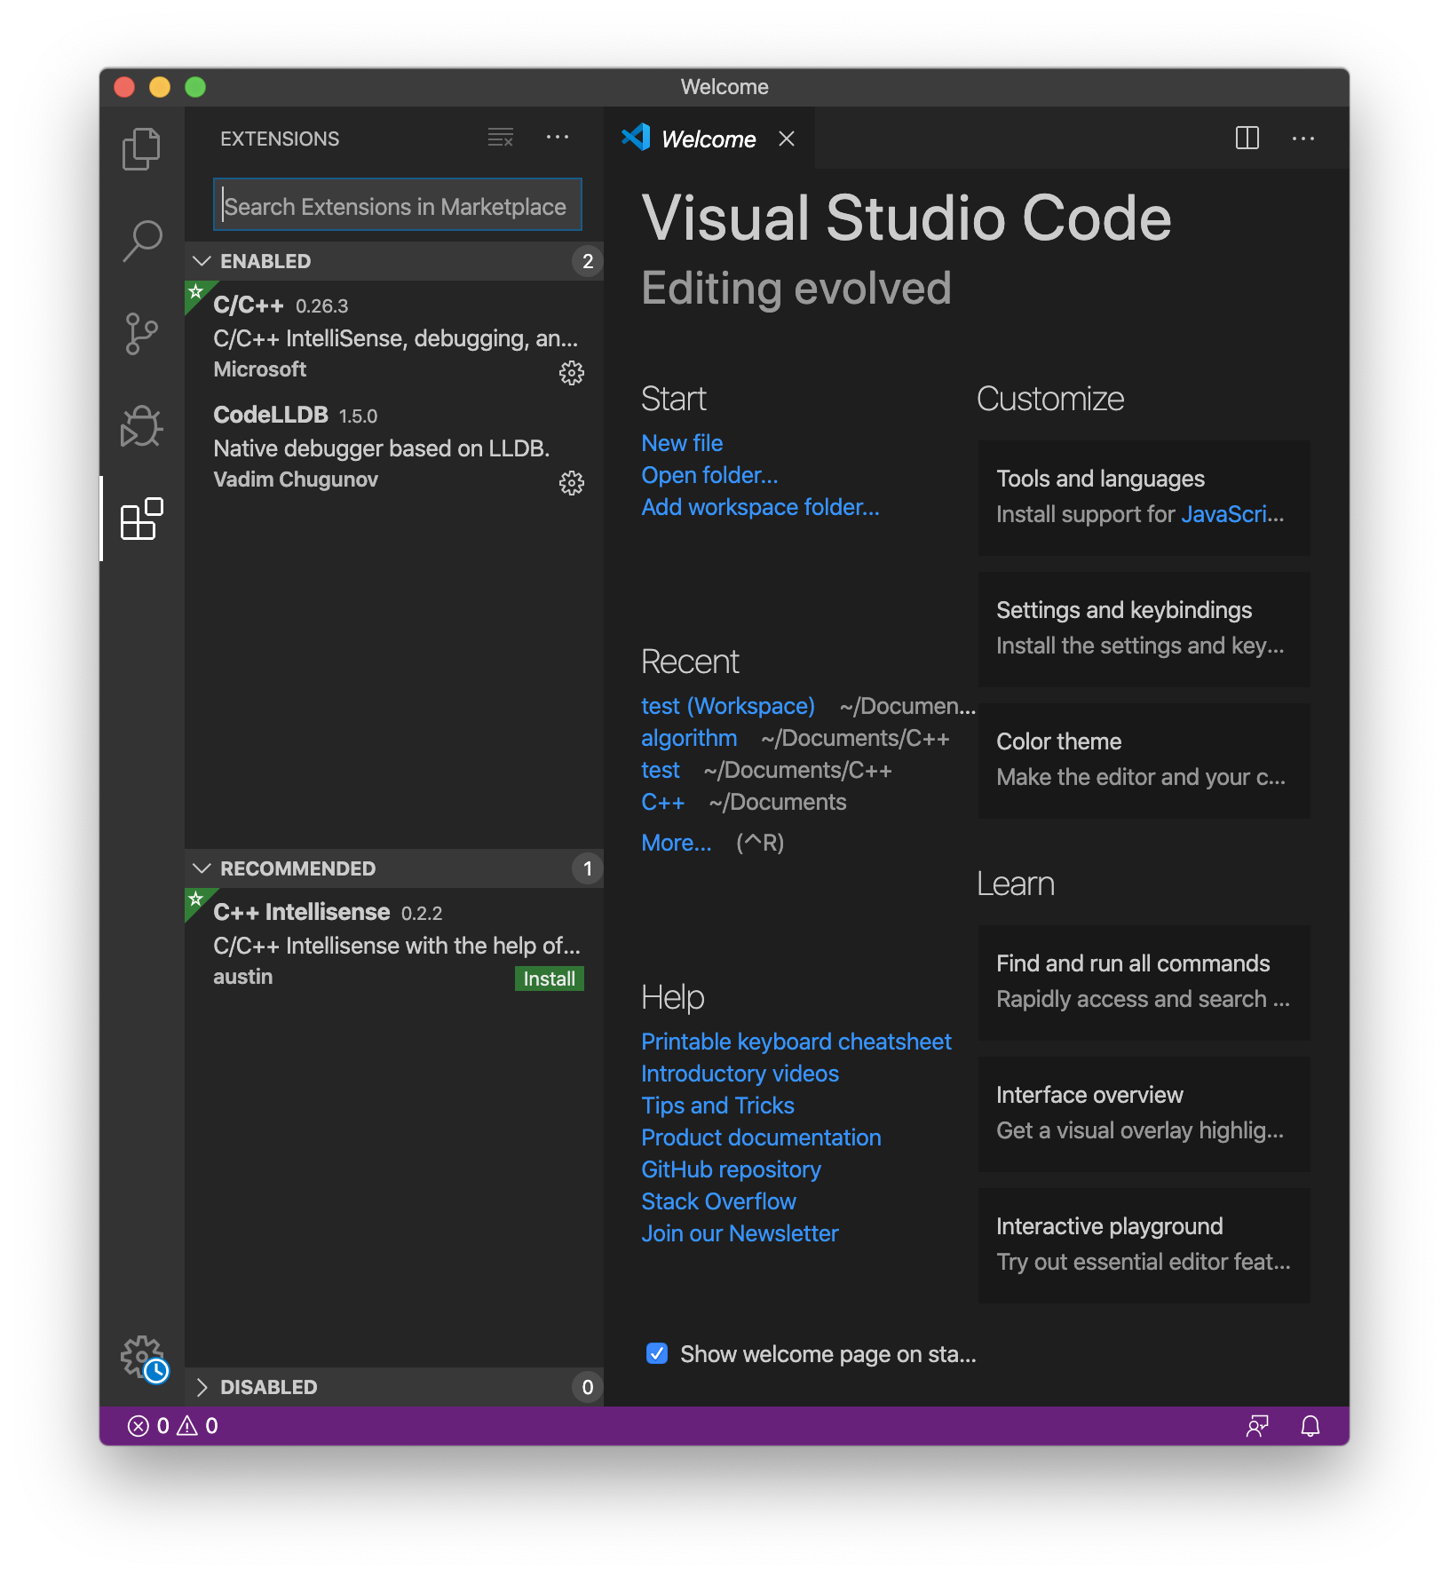This screenshot has width=1449, height=1577.
Task: Click the More... recent link
Action: pos(677,843)
